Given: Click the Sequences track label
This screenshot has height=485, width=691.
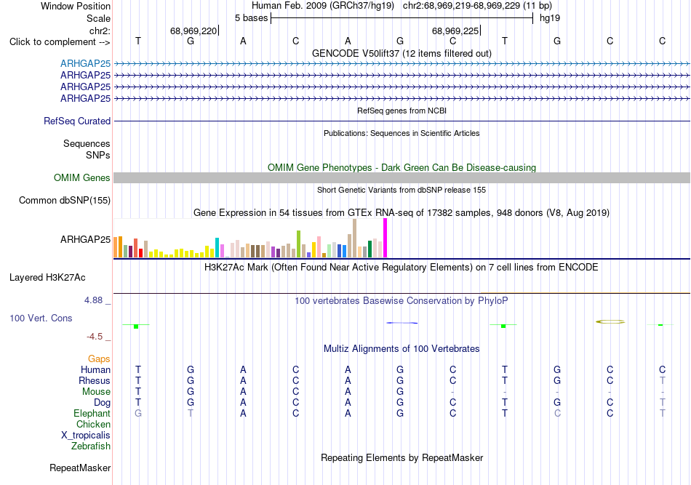Looking at the screenshot, I should (x=87, y=143).
